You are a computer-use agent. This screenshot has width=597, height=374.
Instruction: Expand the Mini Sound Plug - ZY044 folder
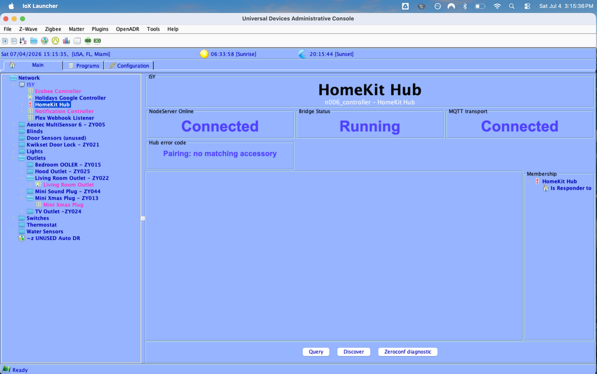pyautogui.click(x=22, y=192)
